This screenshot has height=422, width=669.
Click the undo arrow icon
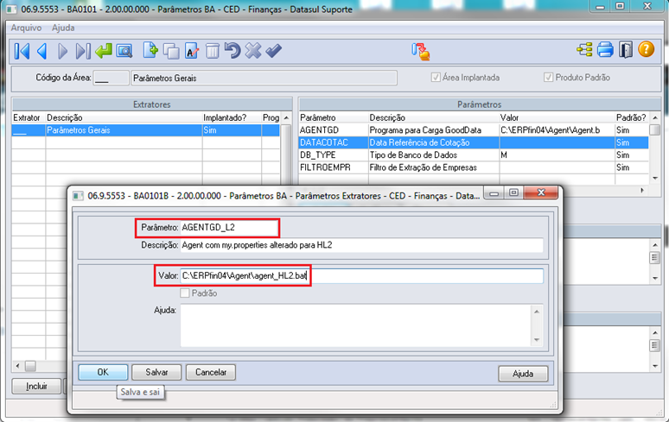[233, 50]
